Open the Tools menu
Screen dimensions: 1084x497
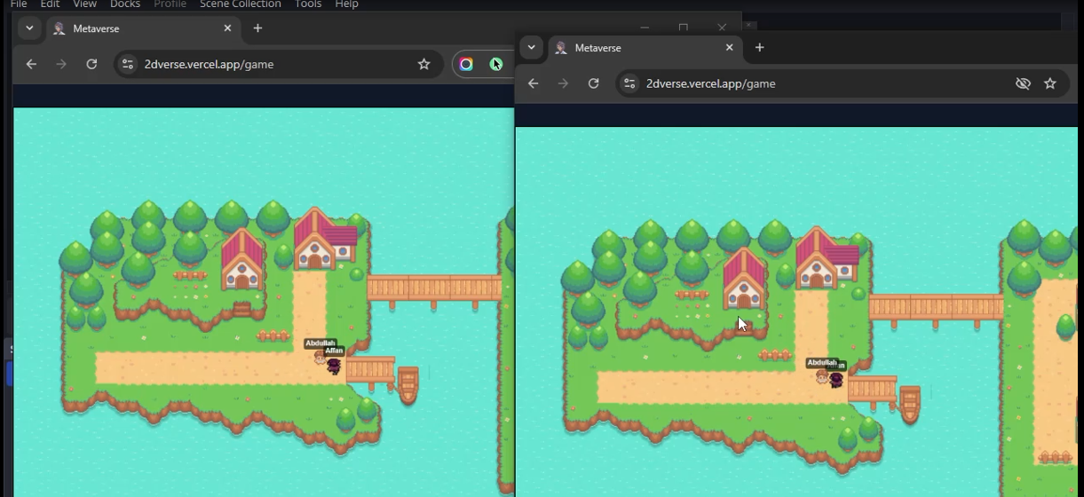[x=307, y=4]
